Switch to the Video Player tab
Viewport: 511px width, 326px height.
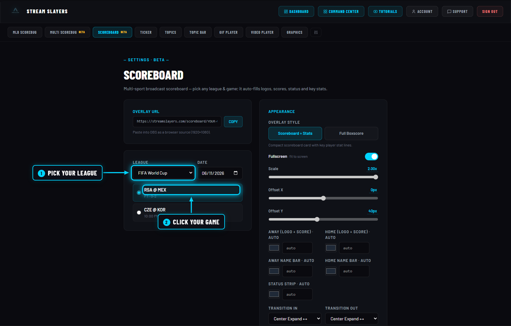pos(262,32)
